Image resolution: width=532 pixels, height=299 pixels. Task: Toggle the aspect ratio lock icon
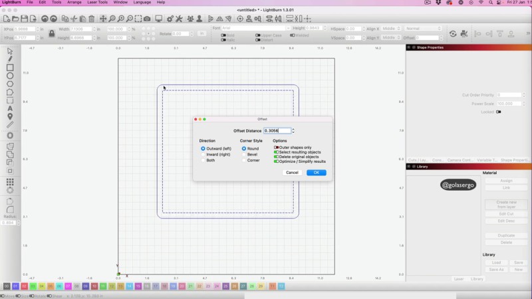point(52,33)
